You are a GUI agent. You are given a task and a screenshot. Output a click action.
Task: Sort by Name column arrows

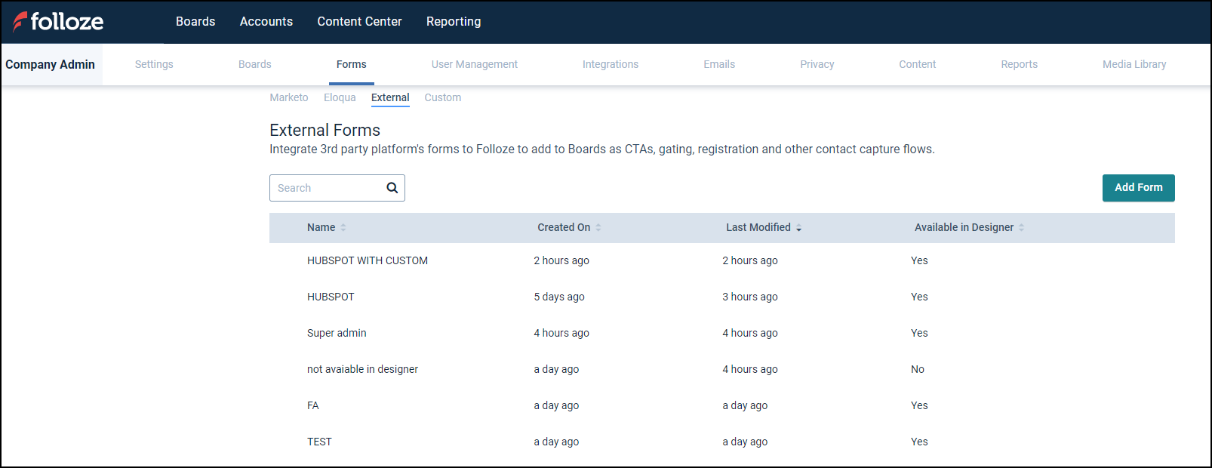(343, 227)
